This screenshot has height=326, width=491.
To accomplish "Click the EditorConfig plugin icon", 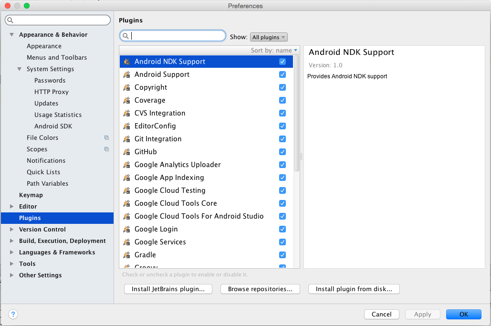I will point(126,126).
